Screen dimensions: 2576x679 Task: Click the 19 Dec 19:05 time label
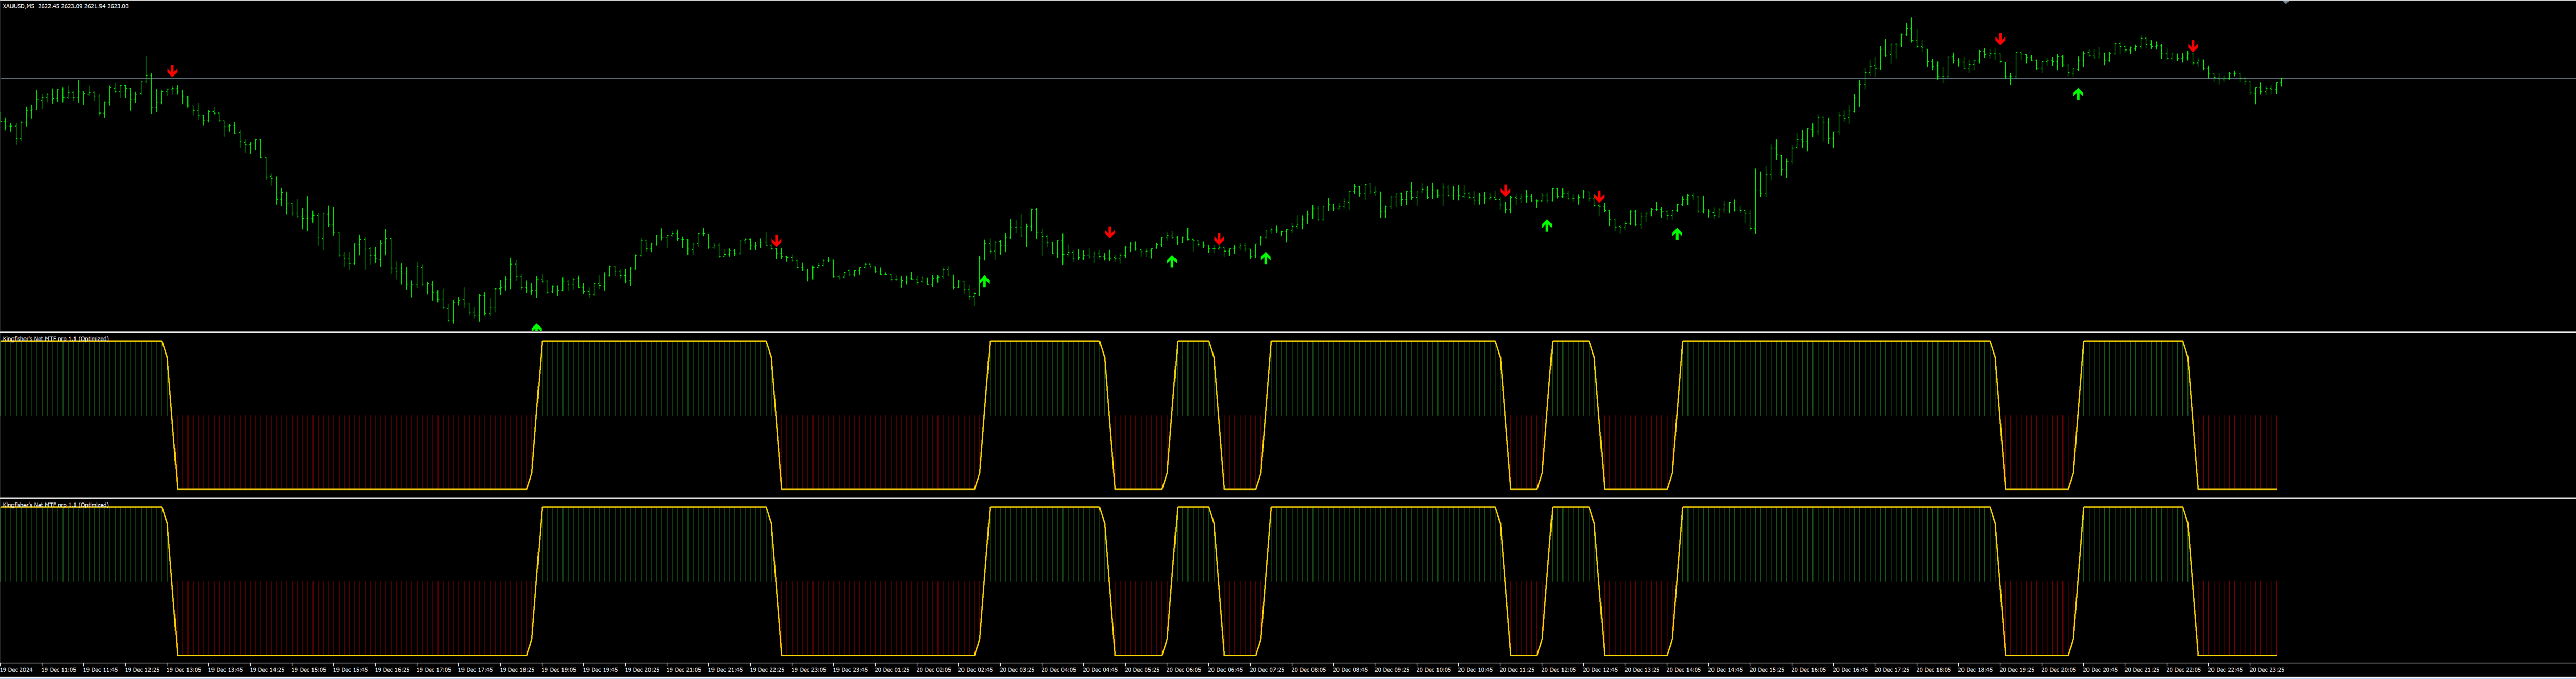[559, 670]
